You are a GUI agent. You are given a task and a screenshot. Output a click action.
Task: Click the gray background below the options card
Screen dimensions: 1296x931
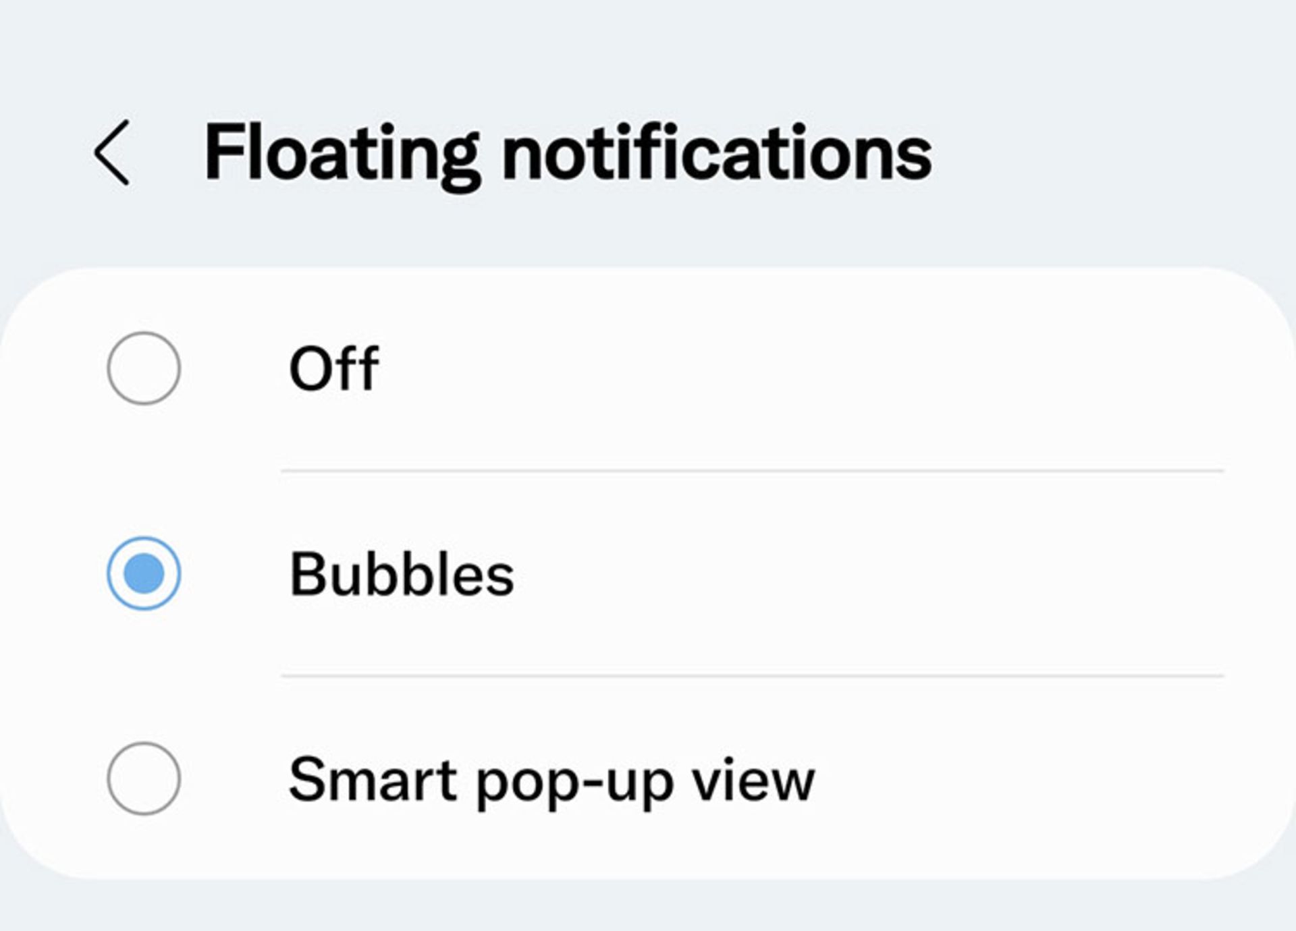click(648, 907)
